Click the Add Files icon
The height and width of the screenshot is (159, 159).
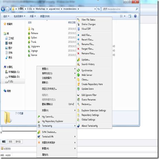[78, 35]
